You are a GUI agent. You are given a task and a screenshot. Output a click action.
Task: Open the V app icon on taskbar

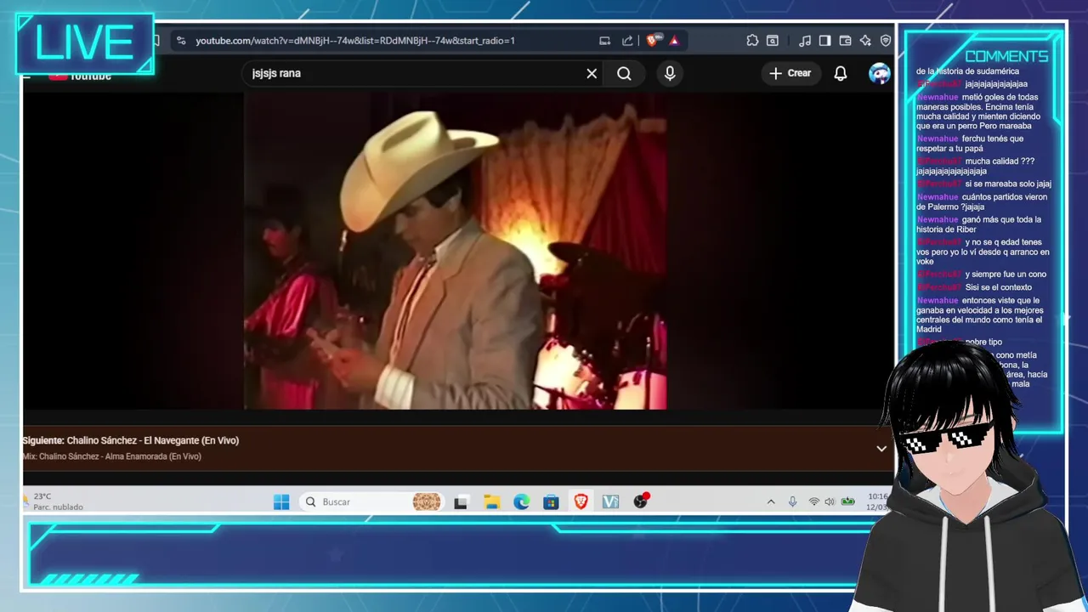(610, 502)
